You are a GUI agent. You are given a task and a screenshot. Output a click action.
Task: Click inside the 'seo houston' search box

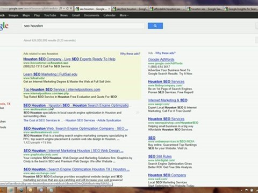click(x=83, y=26)
